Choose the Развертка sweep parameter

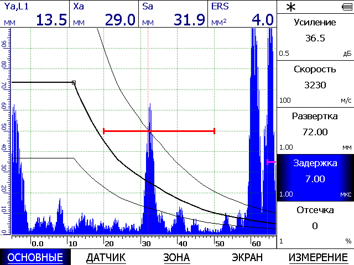click(315, 131)
